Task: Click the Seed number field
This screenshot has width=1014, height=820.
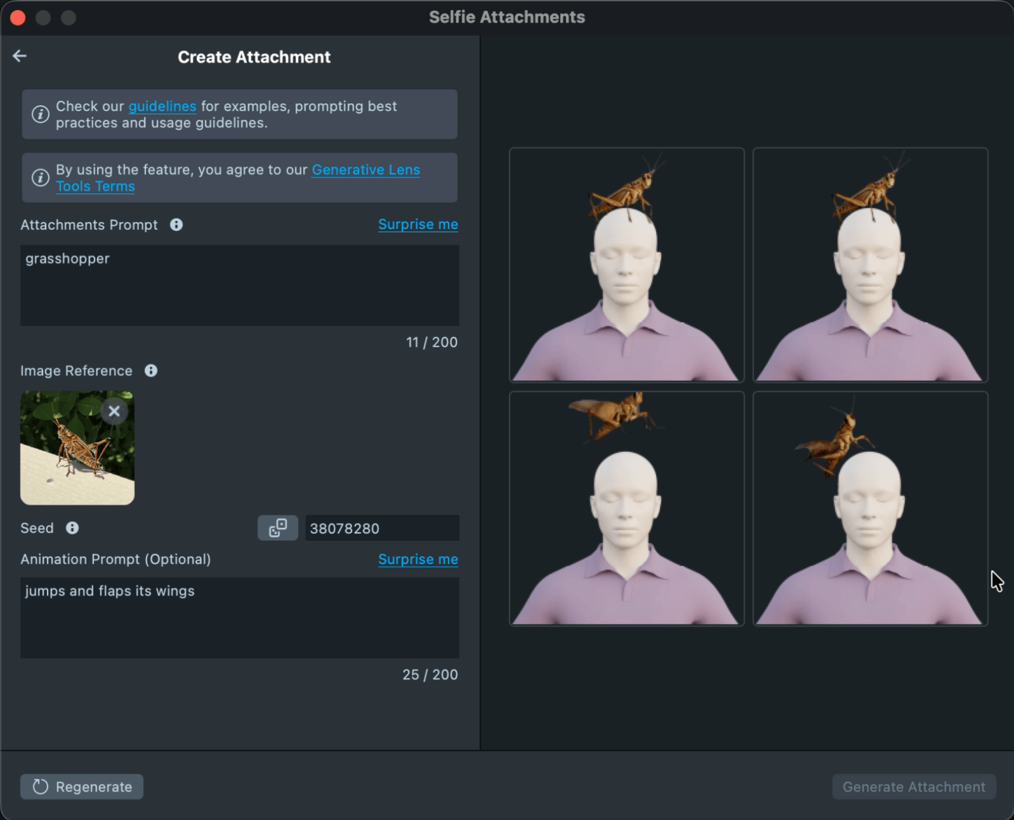Action: click(381, 528)
